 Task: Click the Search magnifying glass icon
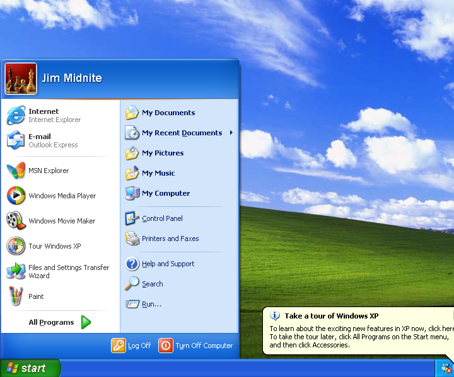(132, 284)
